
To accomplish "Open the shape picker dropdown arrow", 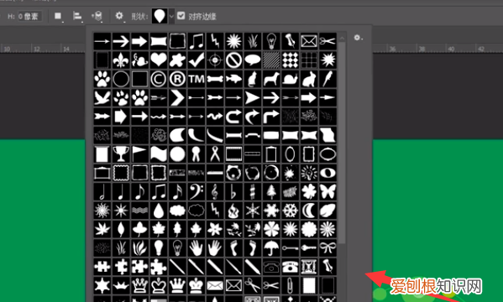I will [171, 16].
